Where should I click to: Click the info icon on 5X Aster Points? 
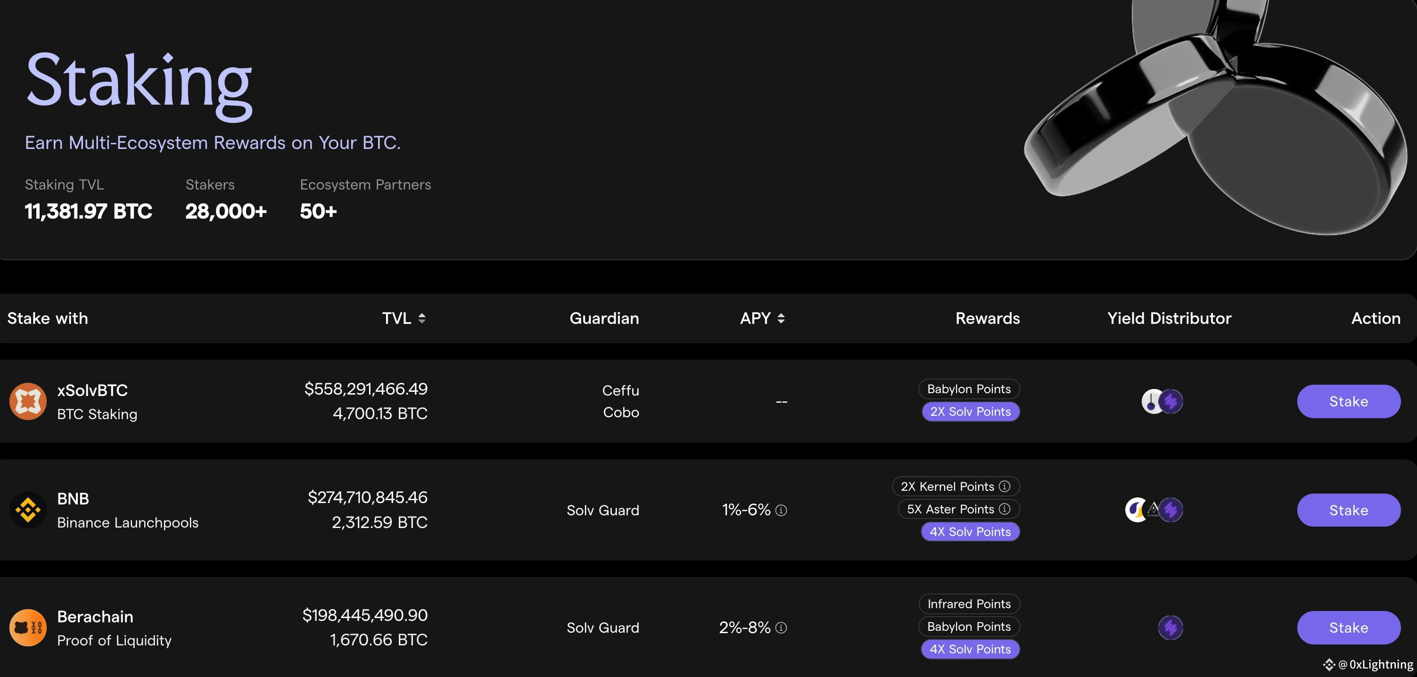tap(1005, 509)
